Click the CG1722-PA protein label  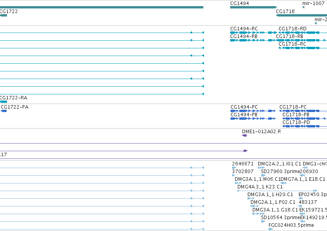point(15,107)
